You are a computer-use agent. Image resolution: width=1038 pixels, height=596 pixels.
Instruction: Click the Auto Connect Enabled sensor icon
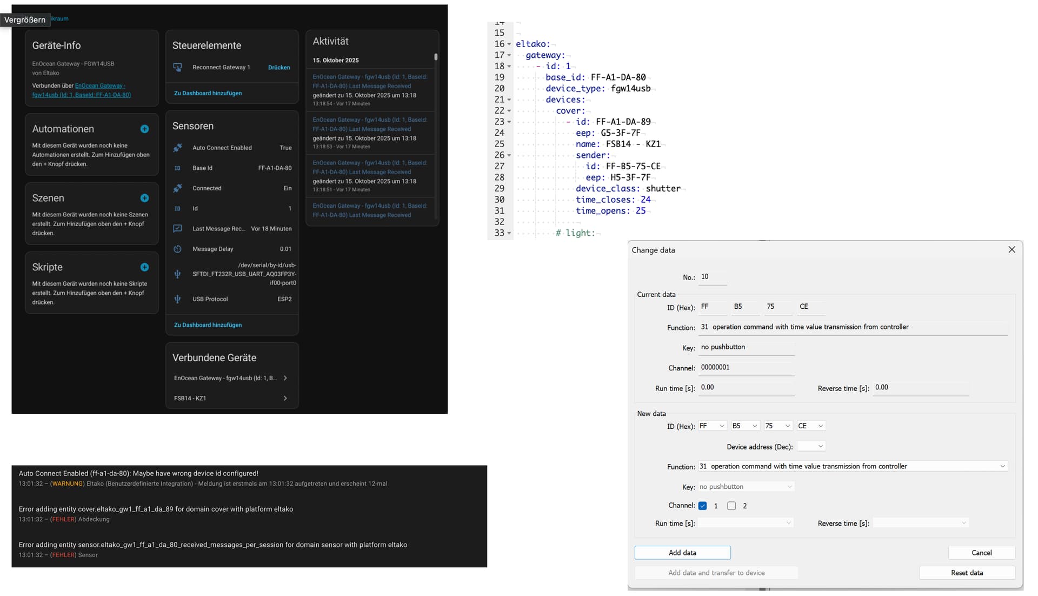[177, 148]
